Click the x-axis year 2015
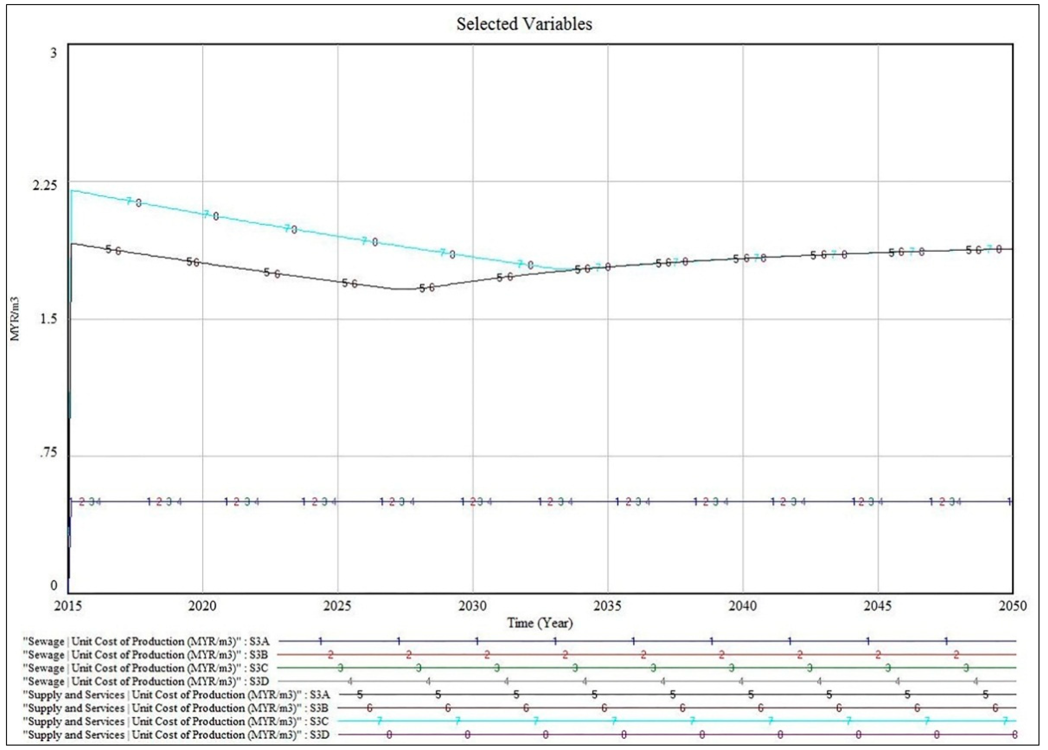The image size is (1048, 750). coord(68,605)
